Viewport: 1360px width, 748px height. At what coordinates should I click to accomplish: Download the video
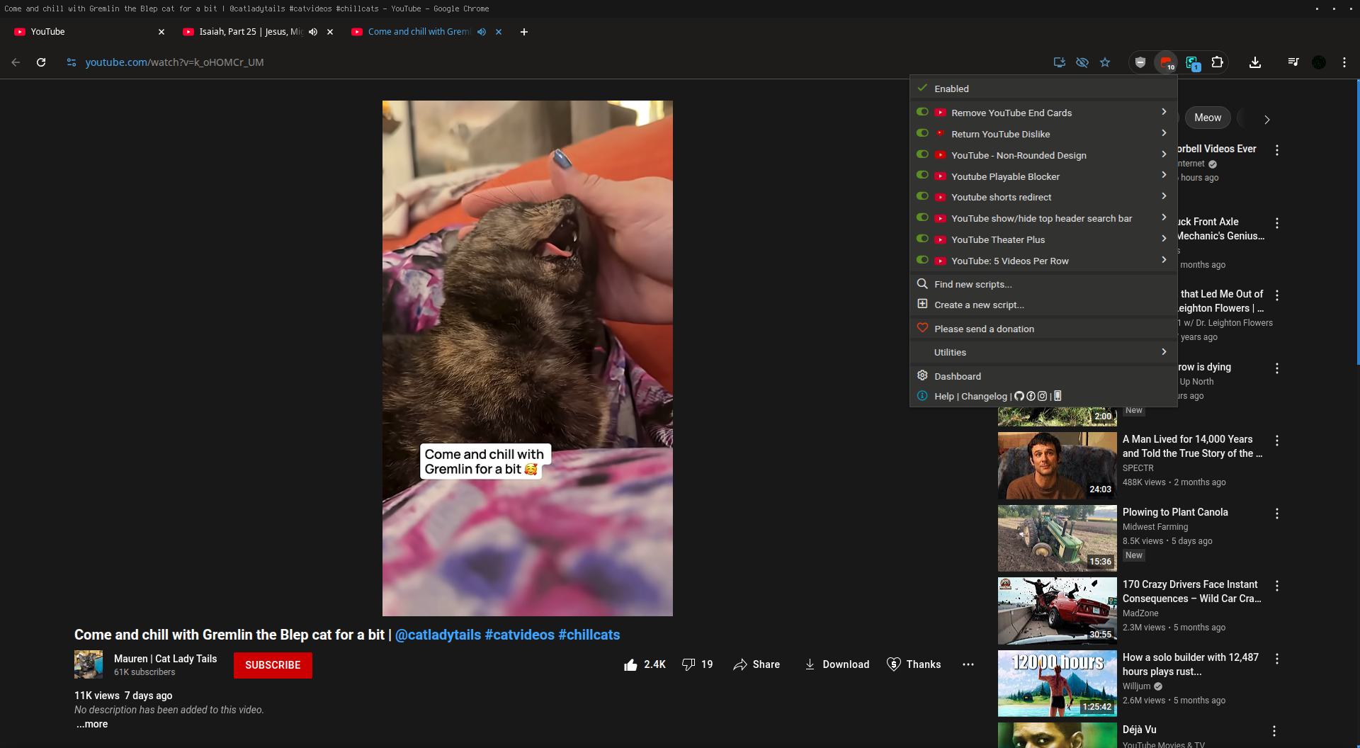[x=837, y=664]
